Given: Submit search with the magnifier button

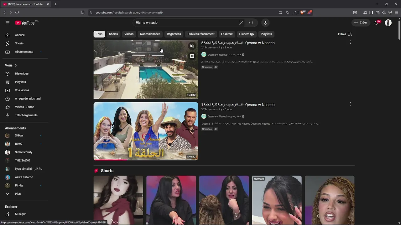Looking at the screenshot, I should [251, 22].
